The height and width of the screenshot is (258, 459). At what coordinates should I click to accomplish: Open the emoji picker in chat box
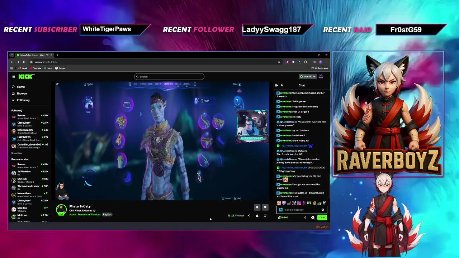[323, 210]
